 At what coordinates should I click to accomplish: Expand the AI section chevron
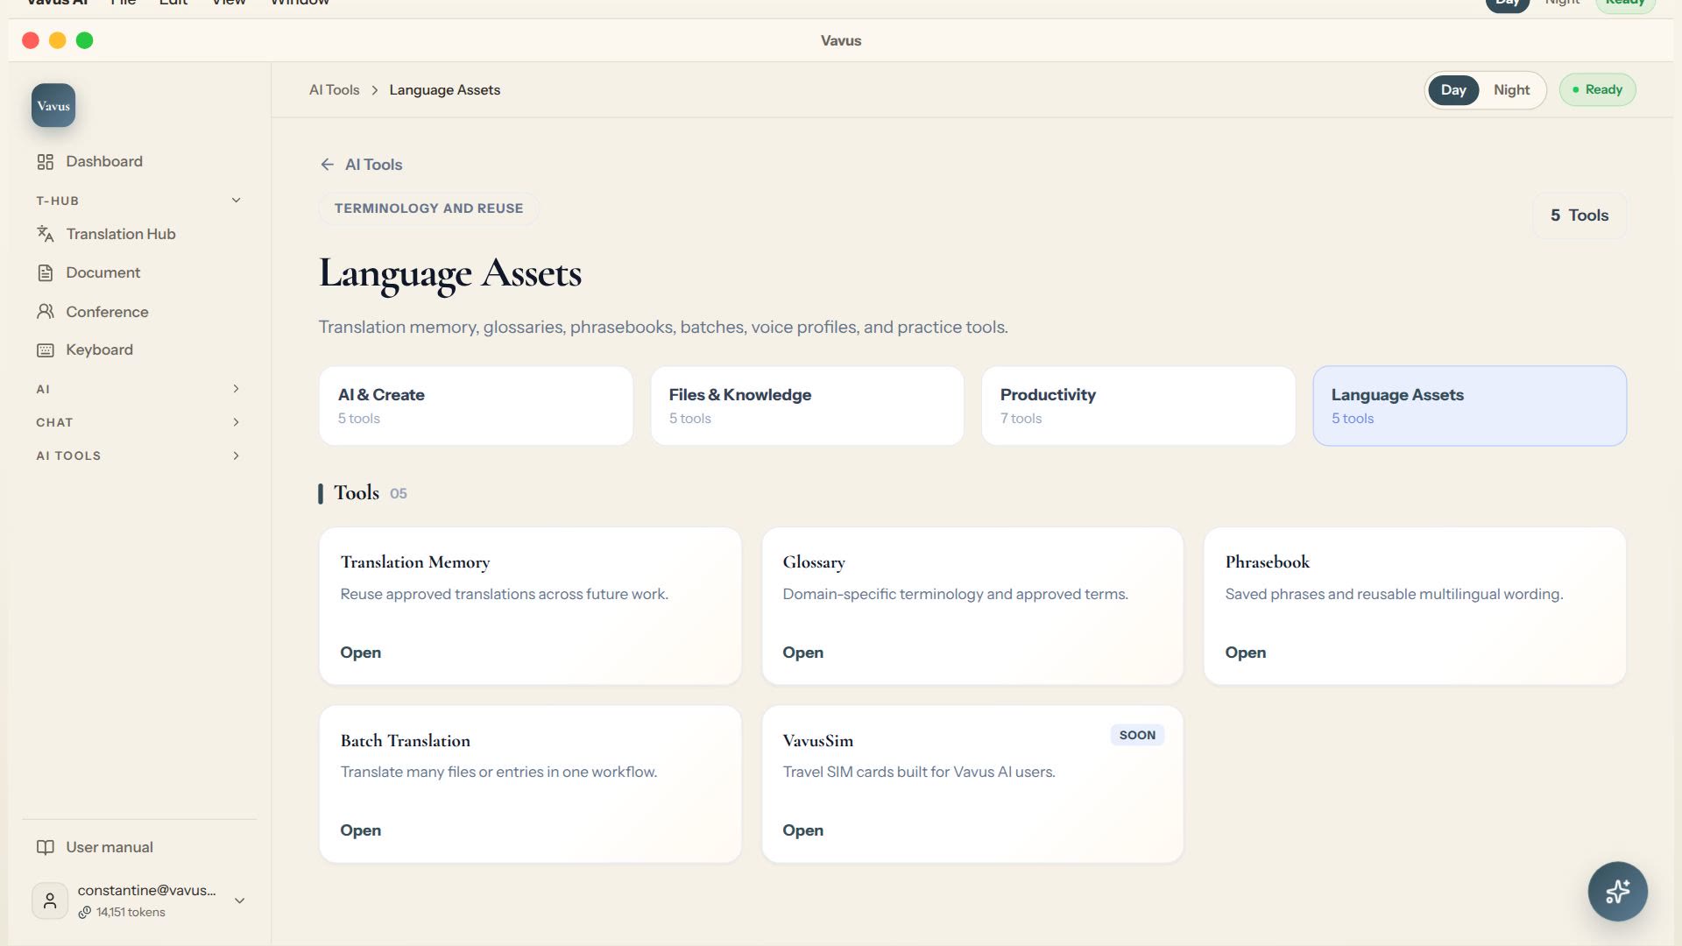click(x=236, y=389)
